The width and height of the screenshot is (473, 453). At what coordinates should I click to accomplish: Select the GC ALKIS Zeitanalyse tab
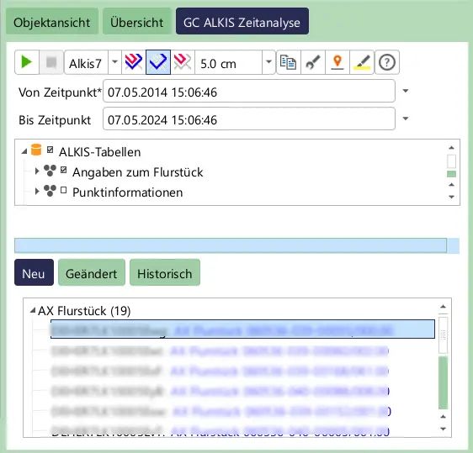[x=242, y=21]
